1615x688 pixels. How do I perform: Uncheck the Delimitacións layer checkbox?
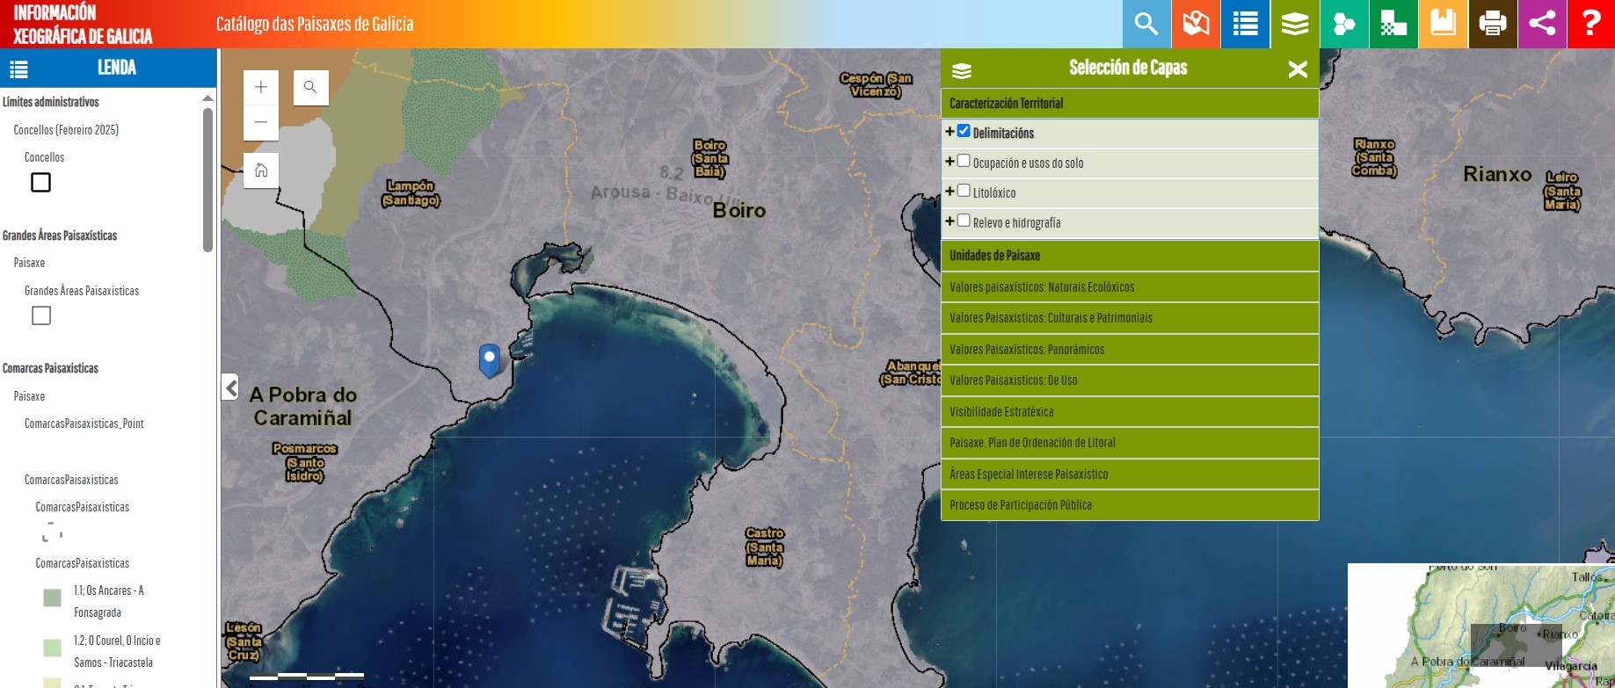tap(964, 131)
